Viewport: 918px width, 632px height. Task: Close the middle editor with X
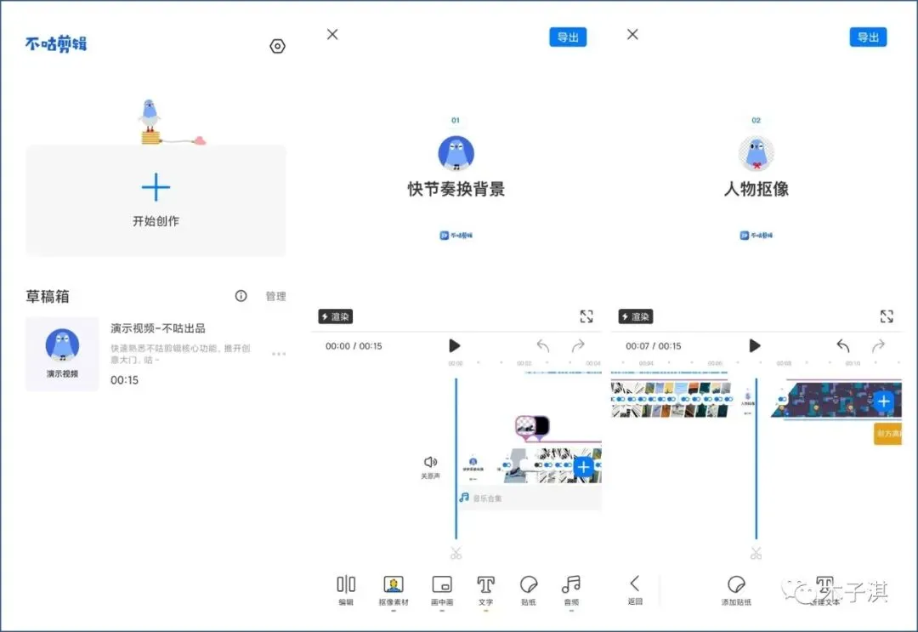pos(332,35)
